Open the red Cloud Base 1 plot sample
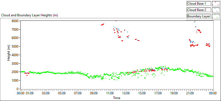 coord(216,4)
